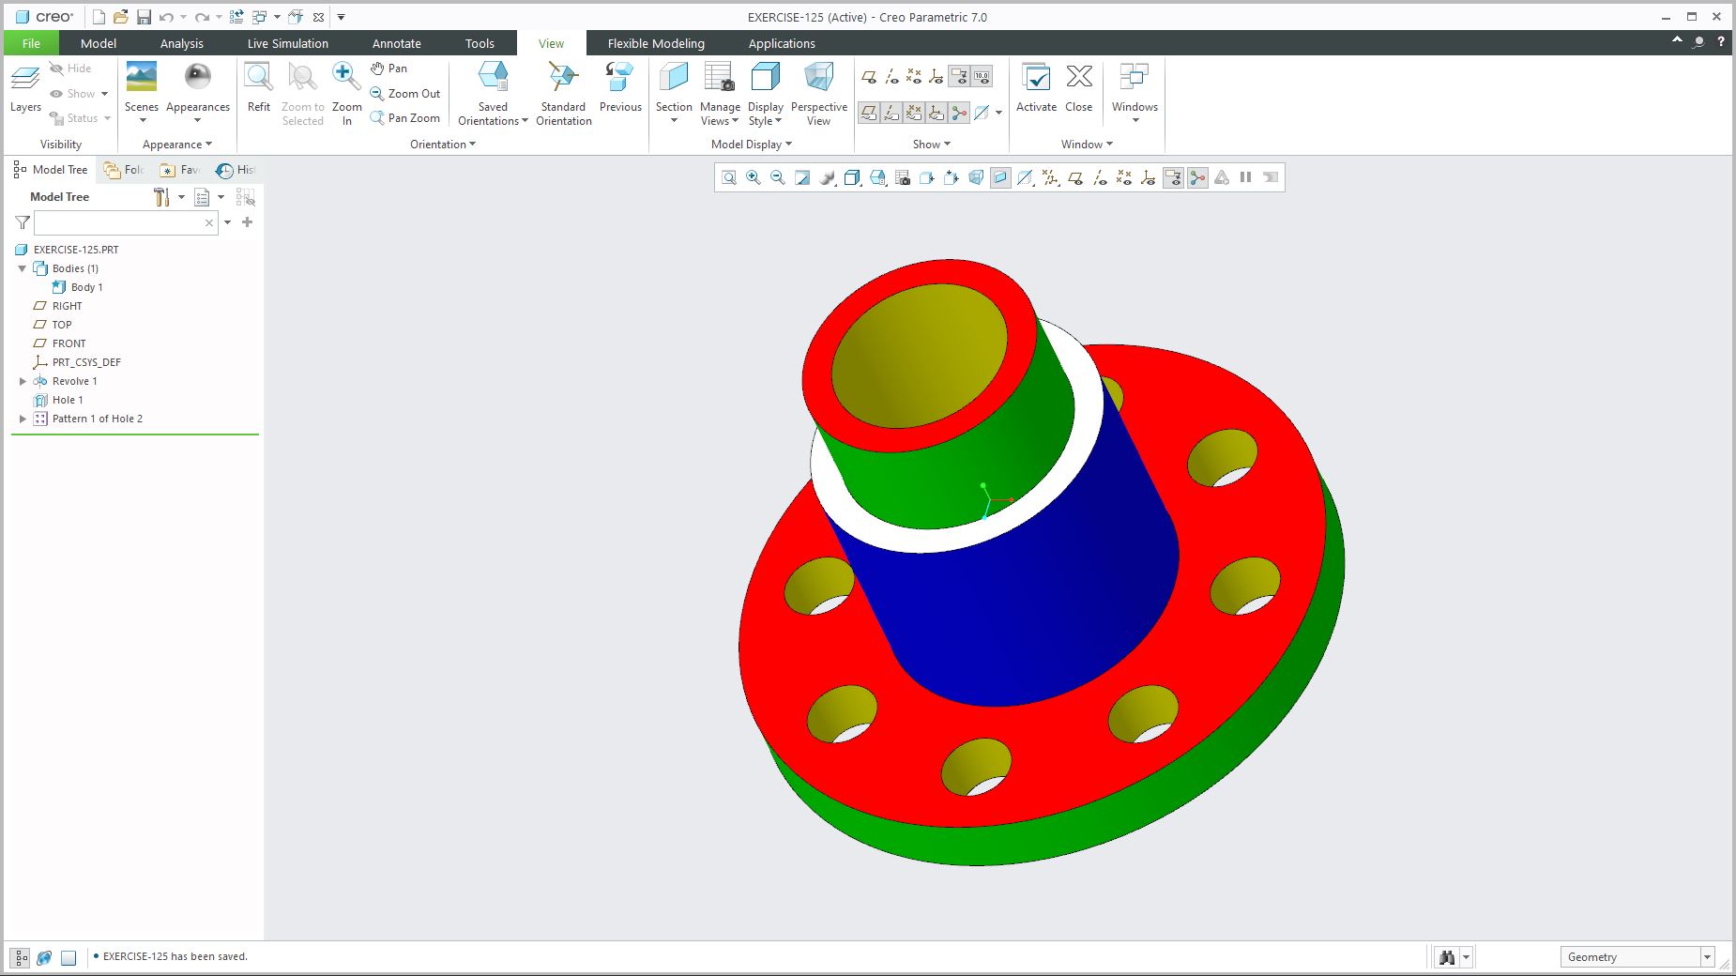Select the Pan tool

(x=388, y=69)
